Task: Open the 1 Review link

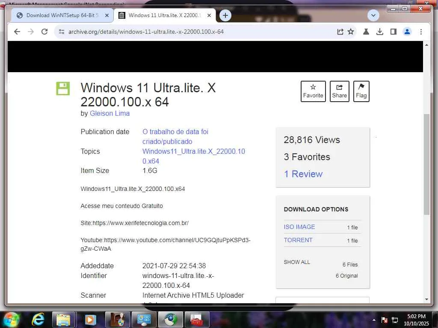Action: [x=303, y=174]
